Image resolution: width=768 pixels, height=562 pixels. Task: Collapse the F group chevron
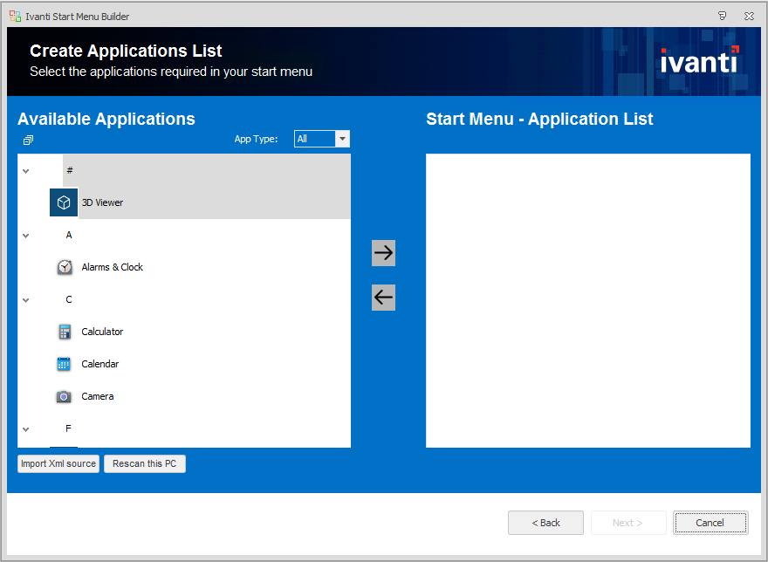tap(26, 429)
